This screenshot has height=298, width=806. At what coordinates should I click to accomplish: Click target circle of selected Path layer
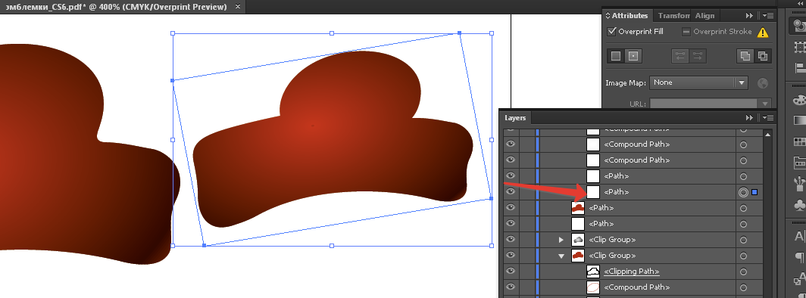click(x=743, y=192)
